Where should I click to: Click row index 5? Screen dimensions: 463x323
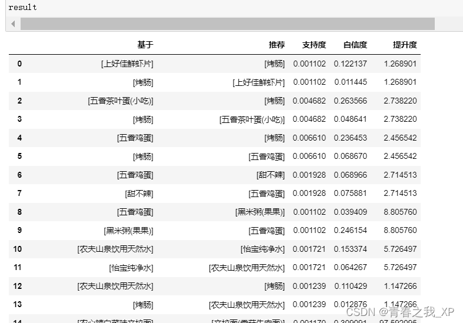click(19, 156)
